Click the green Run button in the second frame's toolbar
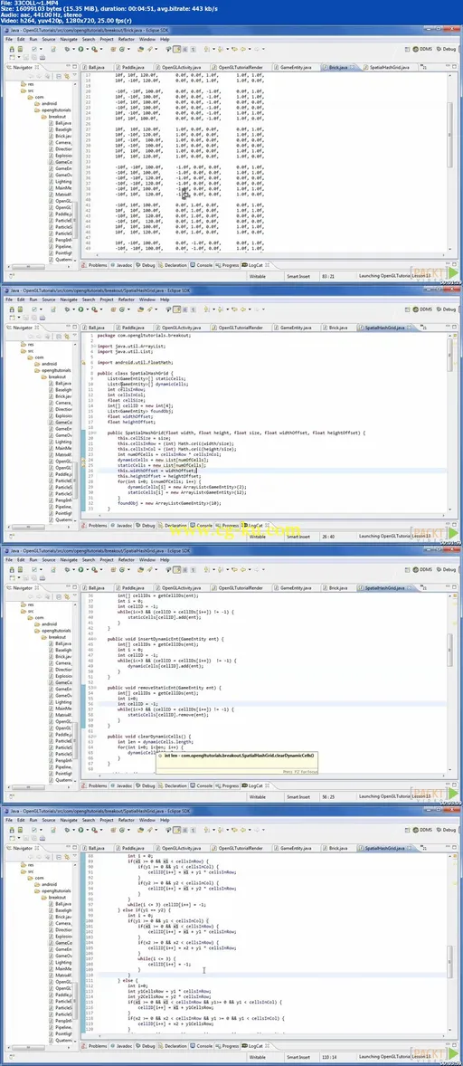 (80, 309)
